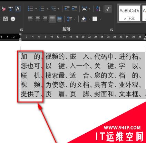This screenshot has width=146, height=143.
Task: Select the 正文 style in gallery
Action: click(x=129, y=14)
